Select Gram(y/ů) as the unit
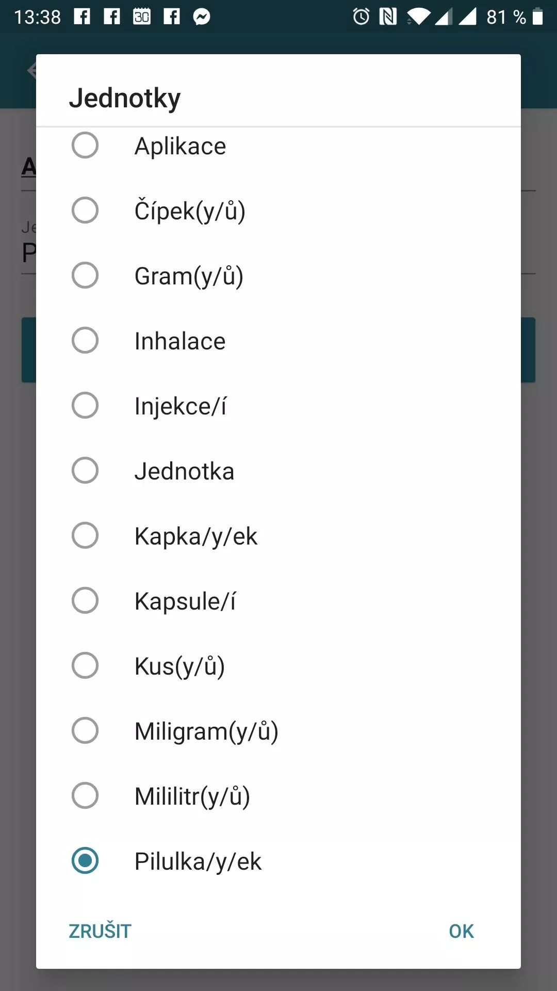The height and width of the screenshot is (991, 557). pos(85,276)
